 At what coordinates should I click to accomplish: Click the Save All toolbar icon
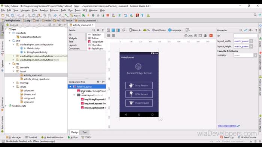point(8,15)
